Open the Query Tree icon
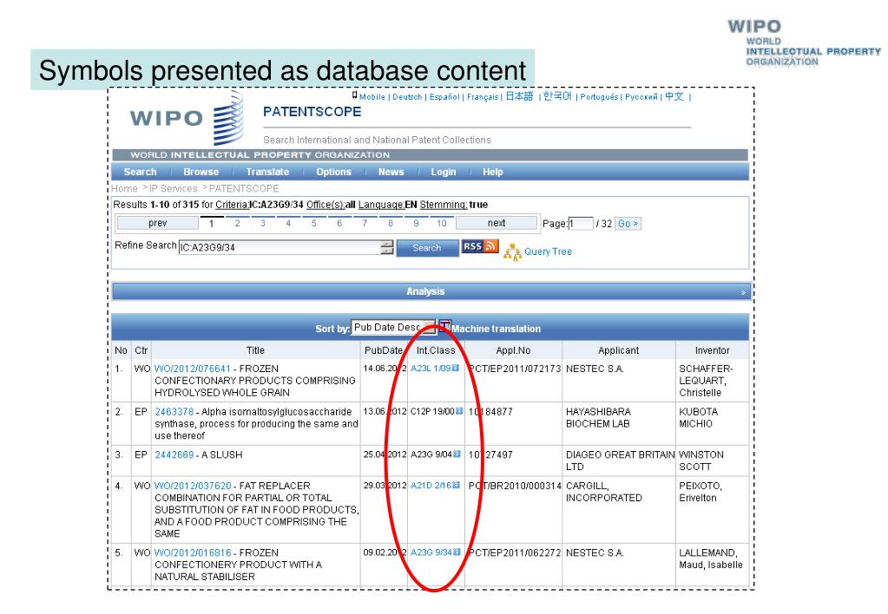 [512, 252]
